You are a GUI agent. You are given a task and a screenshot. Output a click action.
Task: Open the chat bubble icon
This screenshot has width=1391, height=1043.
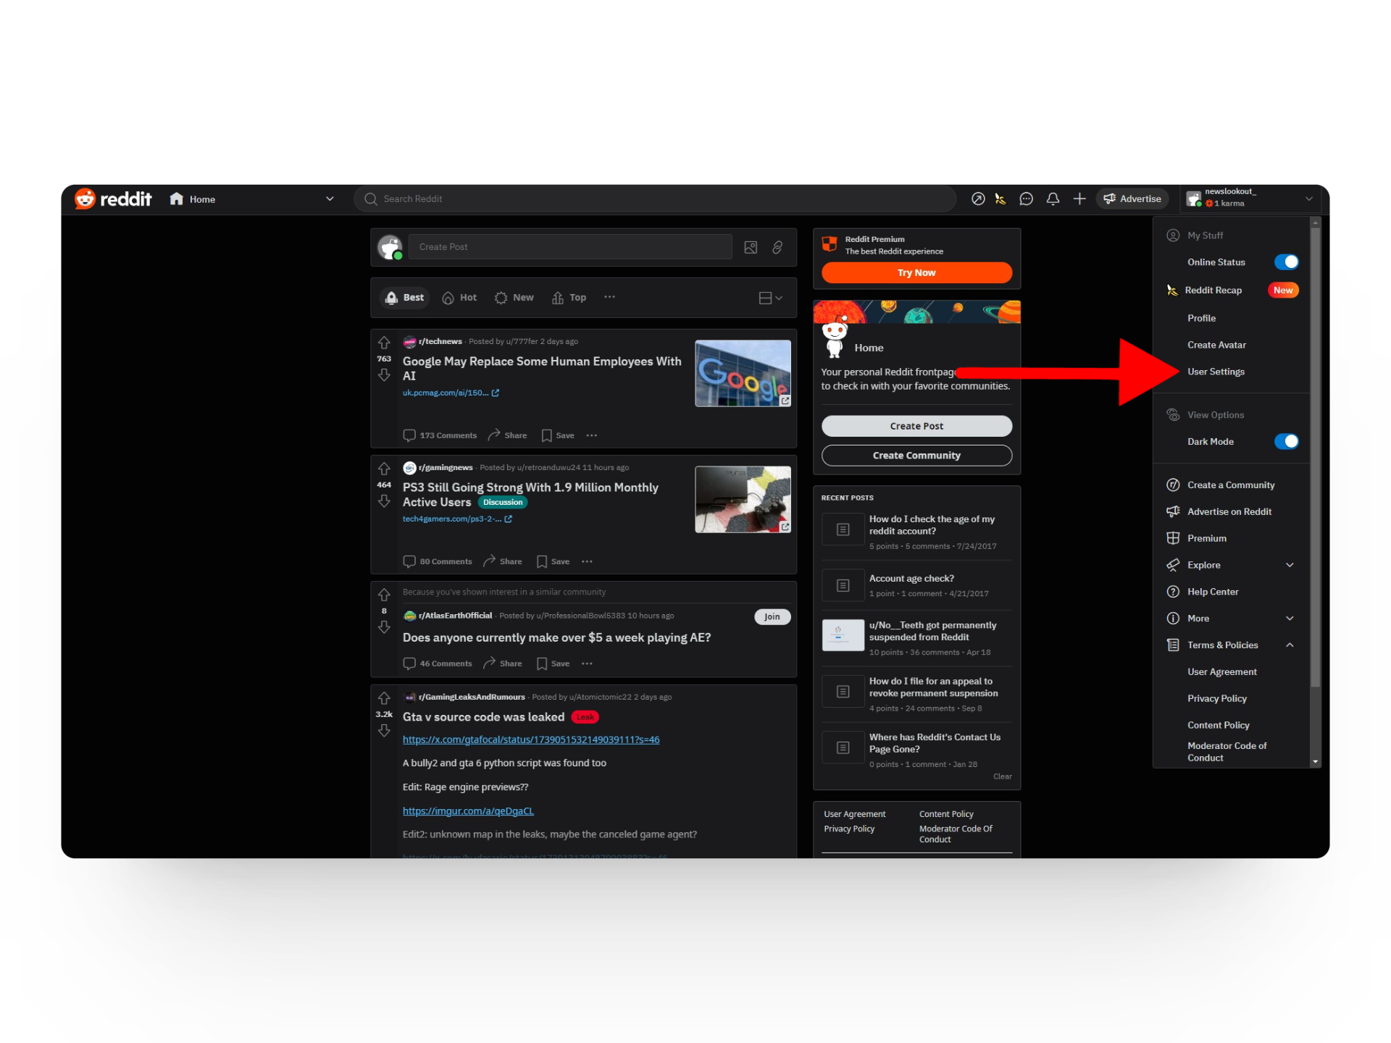(1026, 198)
